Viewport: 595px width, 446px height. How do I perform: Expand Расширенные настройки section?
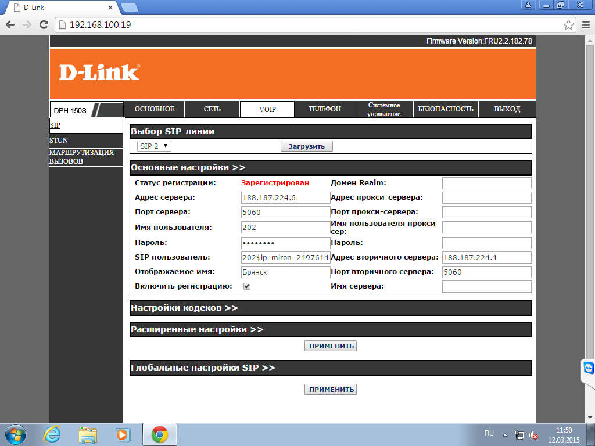coord(331,330)
